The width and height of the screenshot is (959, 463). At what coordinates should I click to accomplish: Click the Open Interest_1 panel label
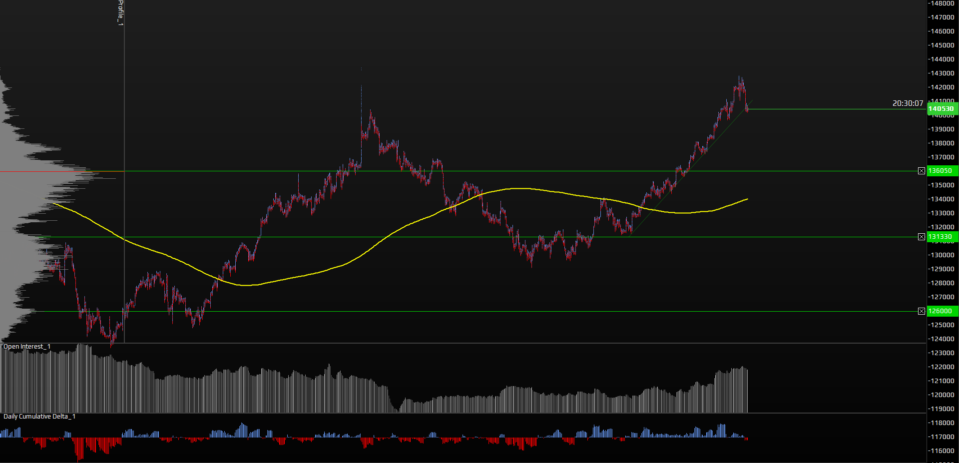[27, 347]
